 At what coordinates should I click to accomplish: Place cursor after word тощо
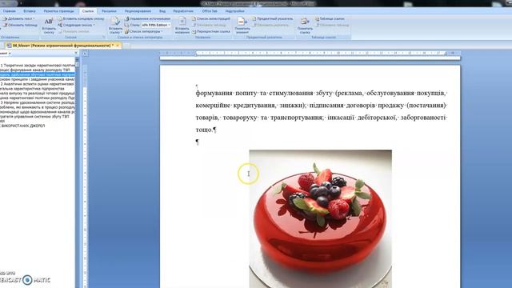[213, 130]
